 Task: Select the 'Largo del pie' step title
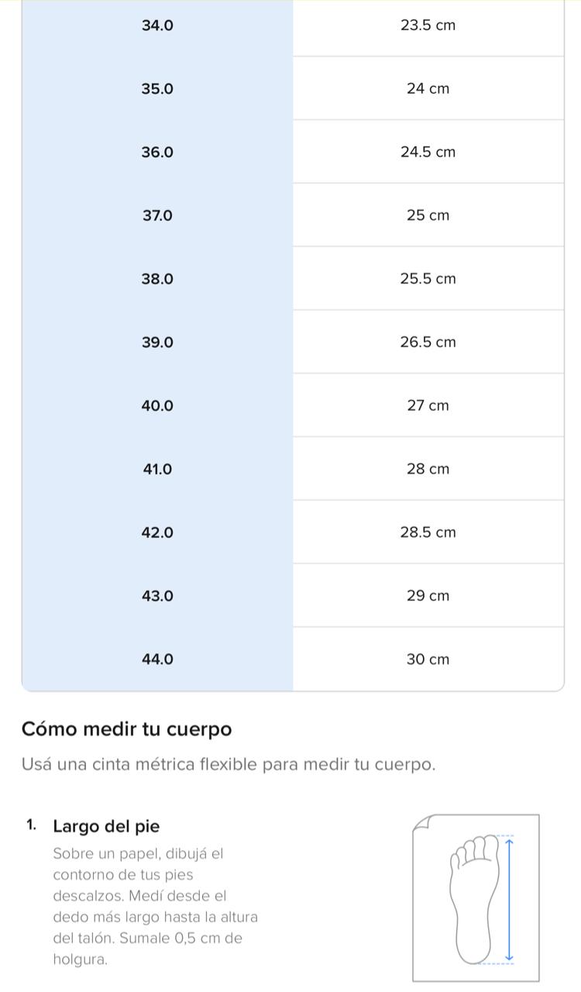[x=106, y=827]
